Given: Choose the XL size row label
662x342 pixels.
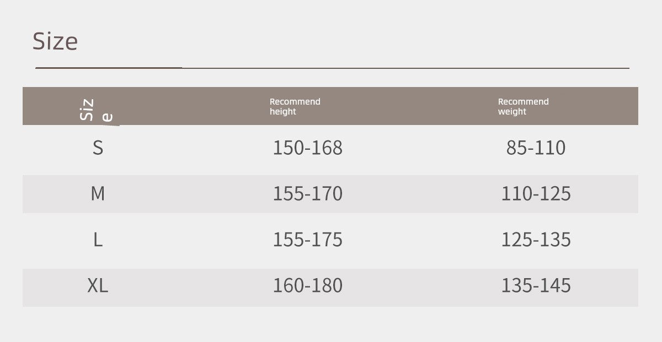Looking at the screenshot, I should pos(98,285).
